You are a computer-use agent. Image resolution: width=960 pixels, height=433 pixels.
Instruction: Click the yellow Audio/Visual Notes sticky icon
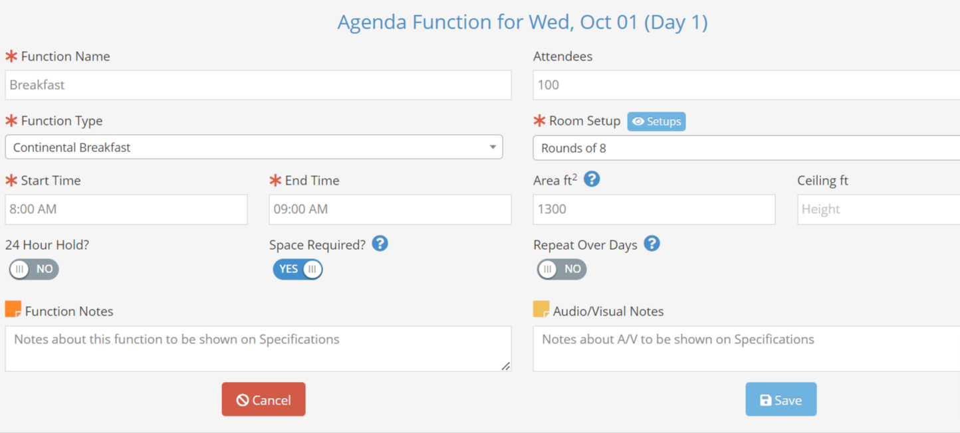tap(541, 309)
